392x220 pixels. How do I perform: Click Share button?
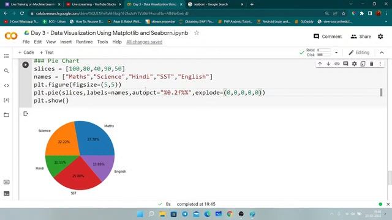coord(361,37)
